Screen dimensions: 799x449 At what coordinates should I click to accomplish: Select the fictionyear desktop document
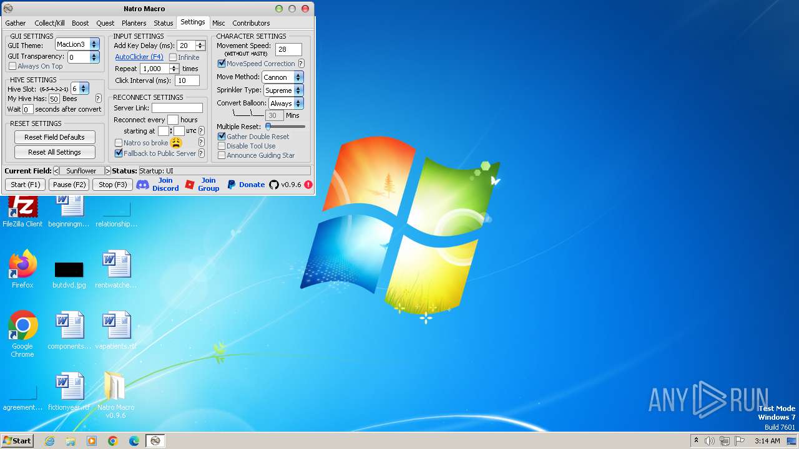tap(69, 391)
